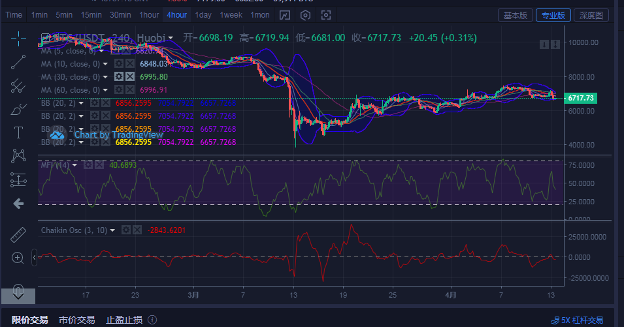Open the 限价交易 limit order tab

30,320
